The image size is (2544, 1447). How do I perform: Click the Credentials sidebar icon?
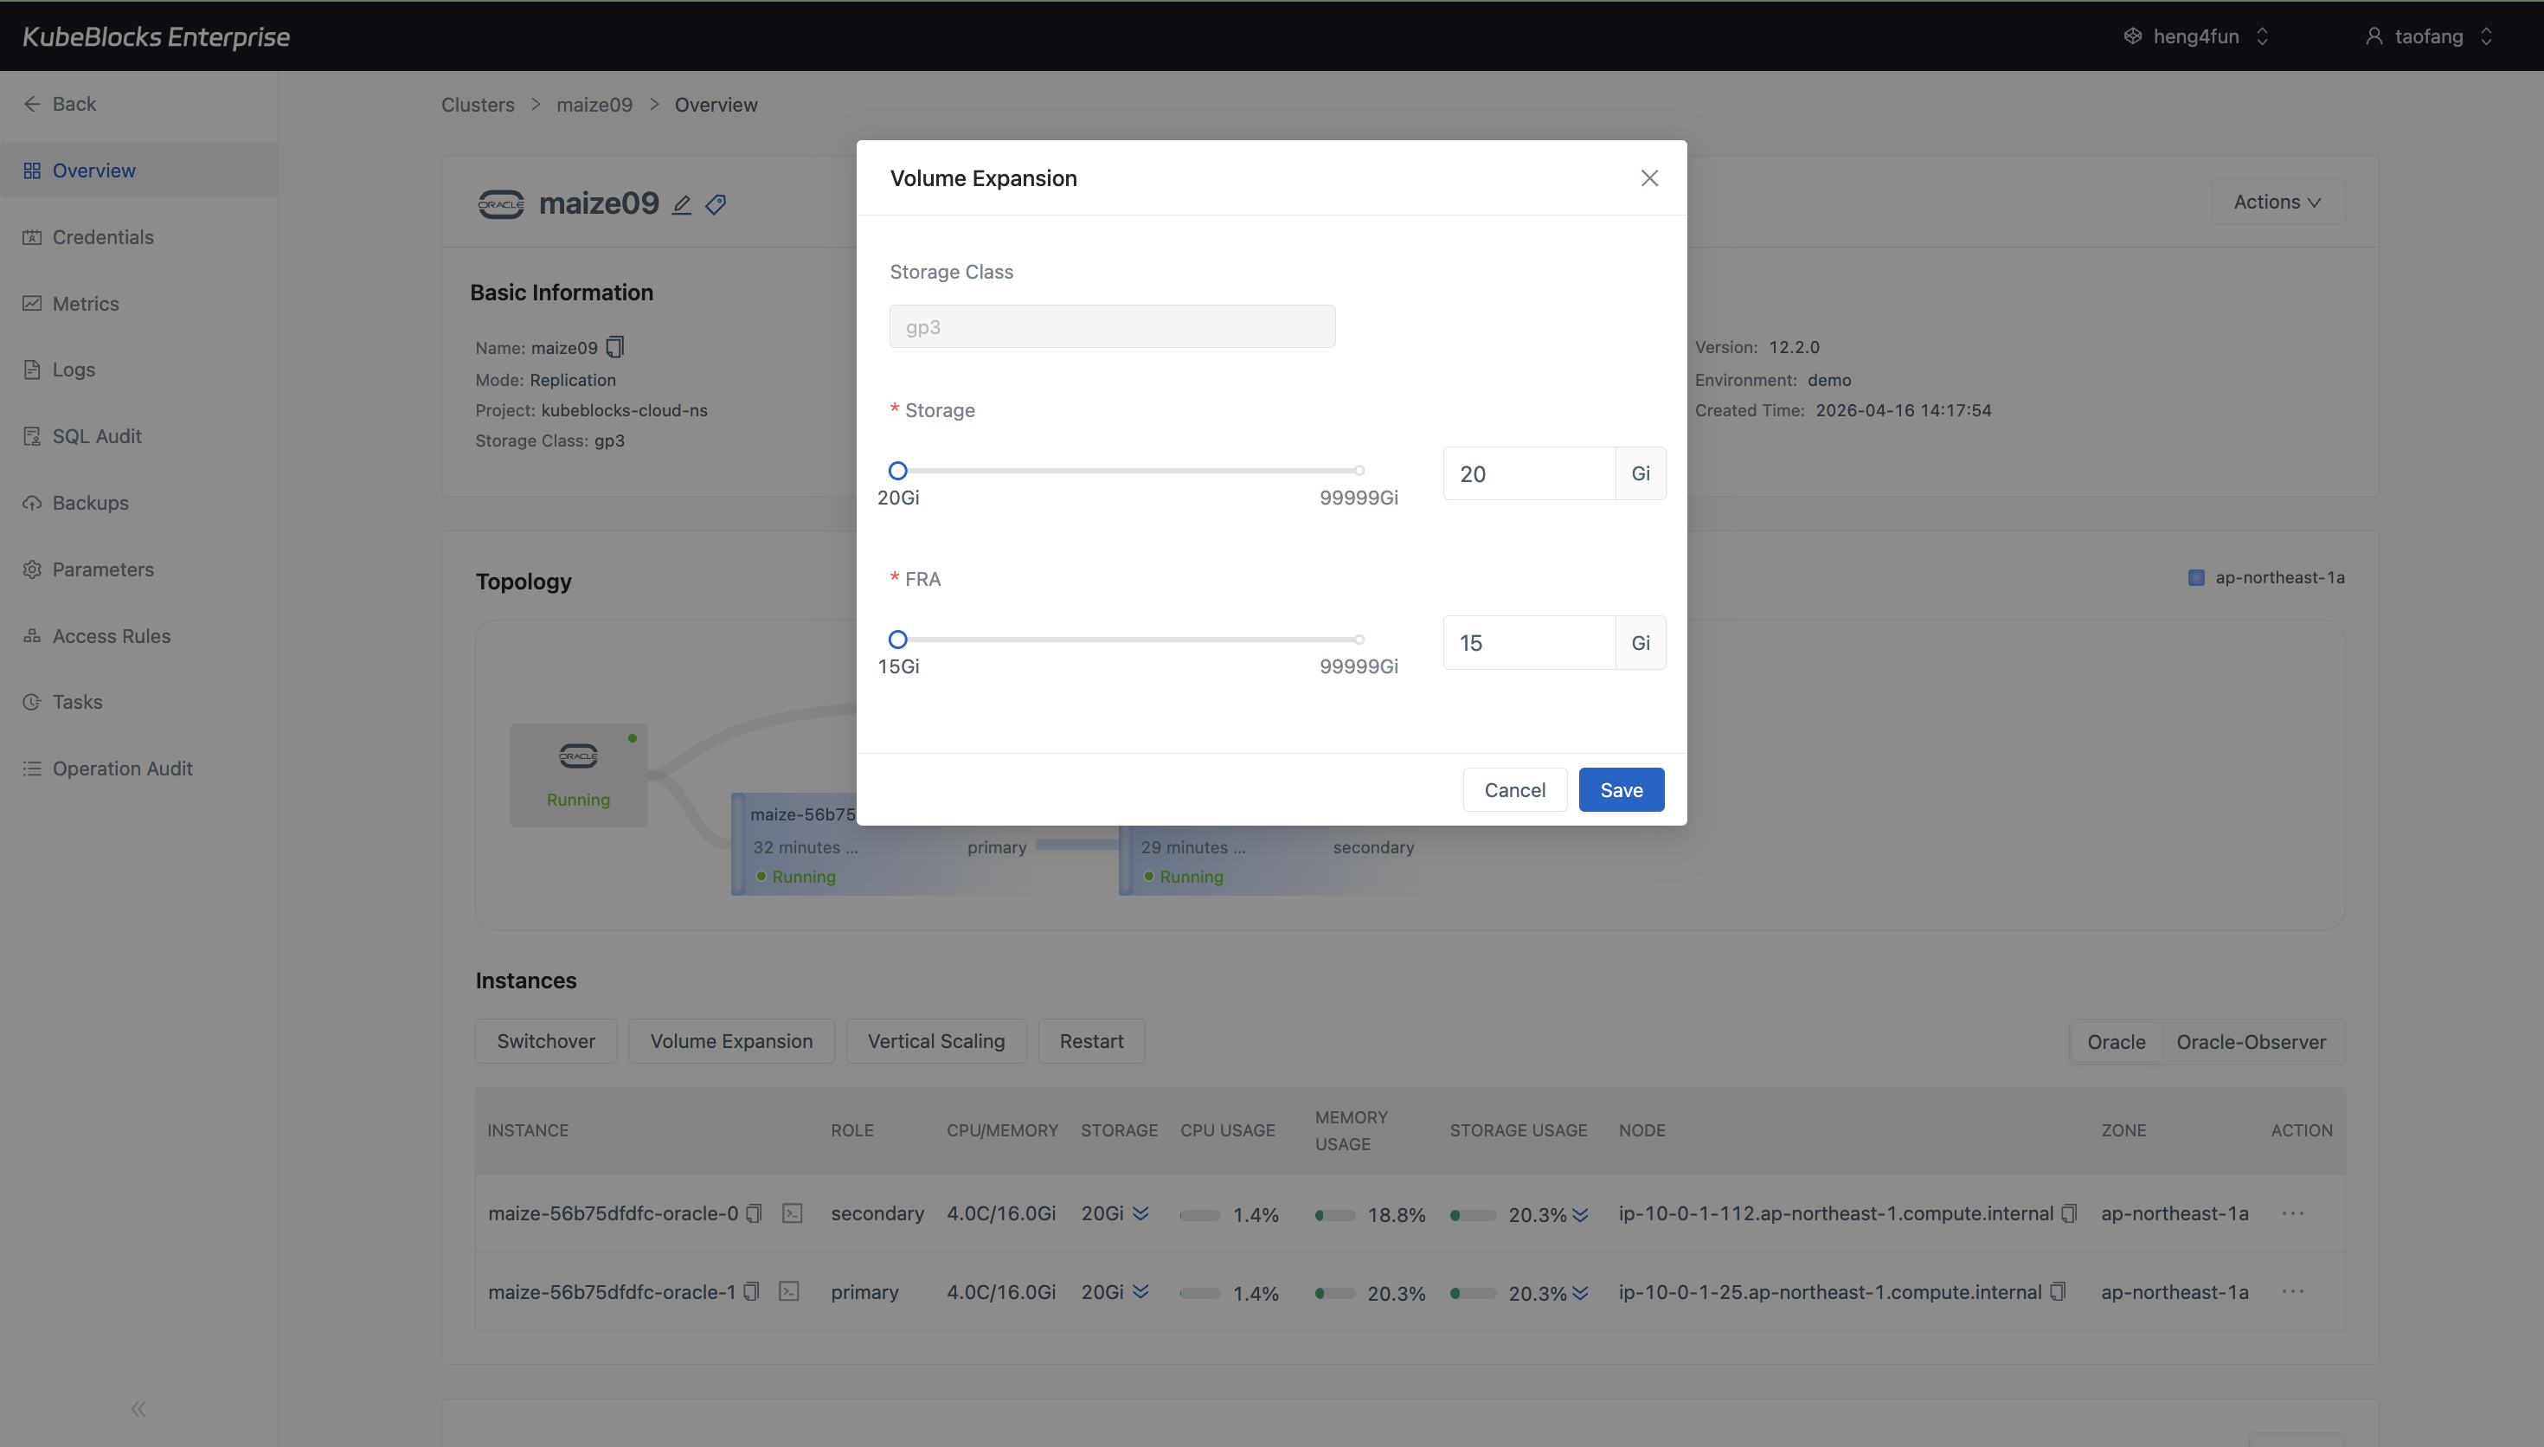[32, 237]
